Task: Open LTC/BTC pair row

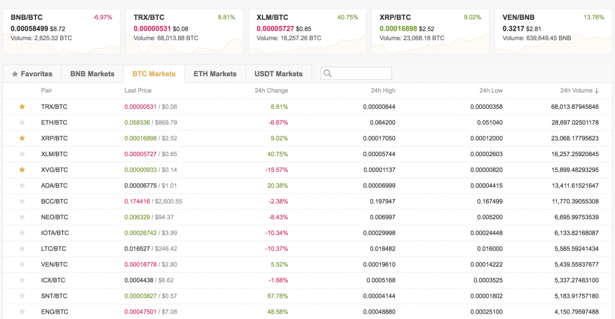Action: coord(307,249)
